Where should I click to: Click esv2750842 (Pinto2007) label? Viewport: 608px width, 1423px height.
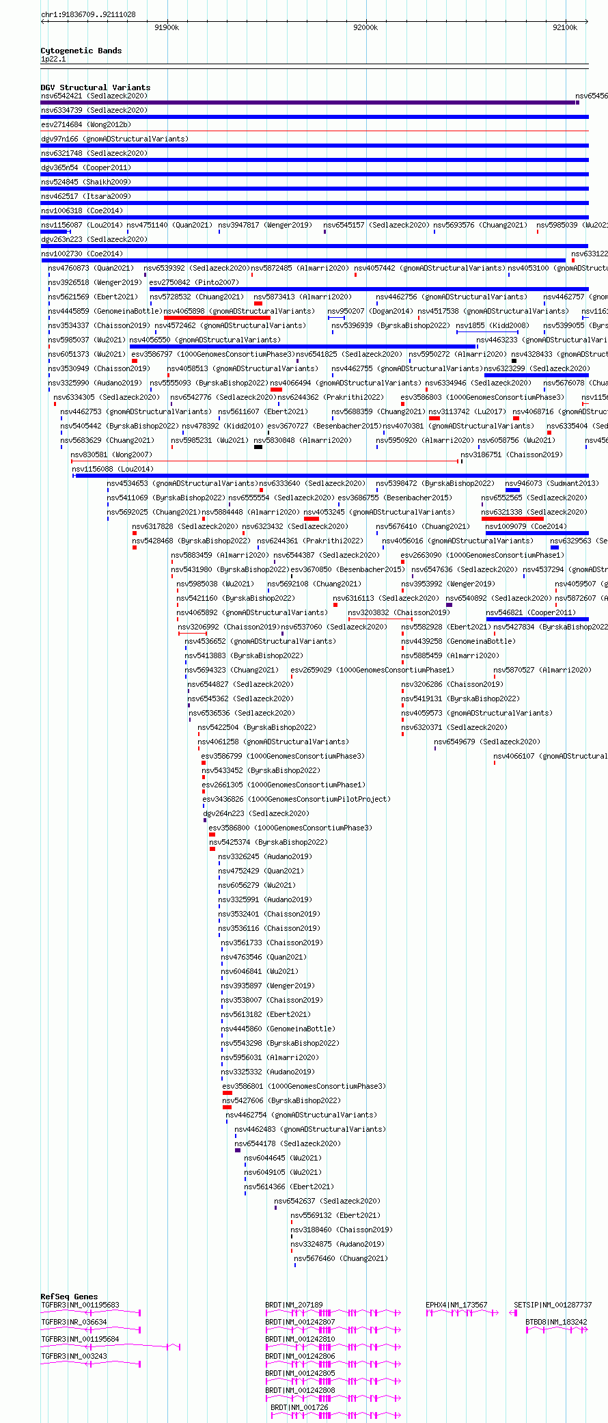(194, 282)
